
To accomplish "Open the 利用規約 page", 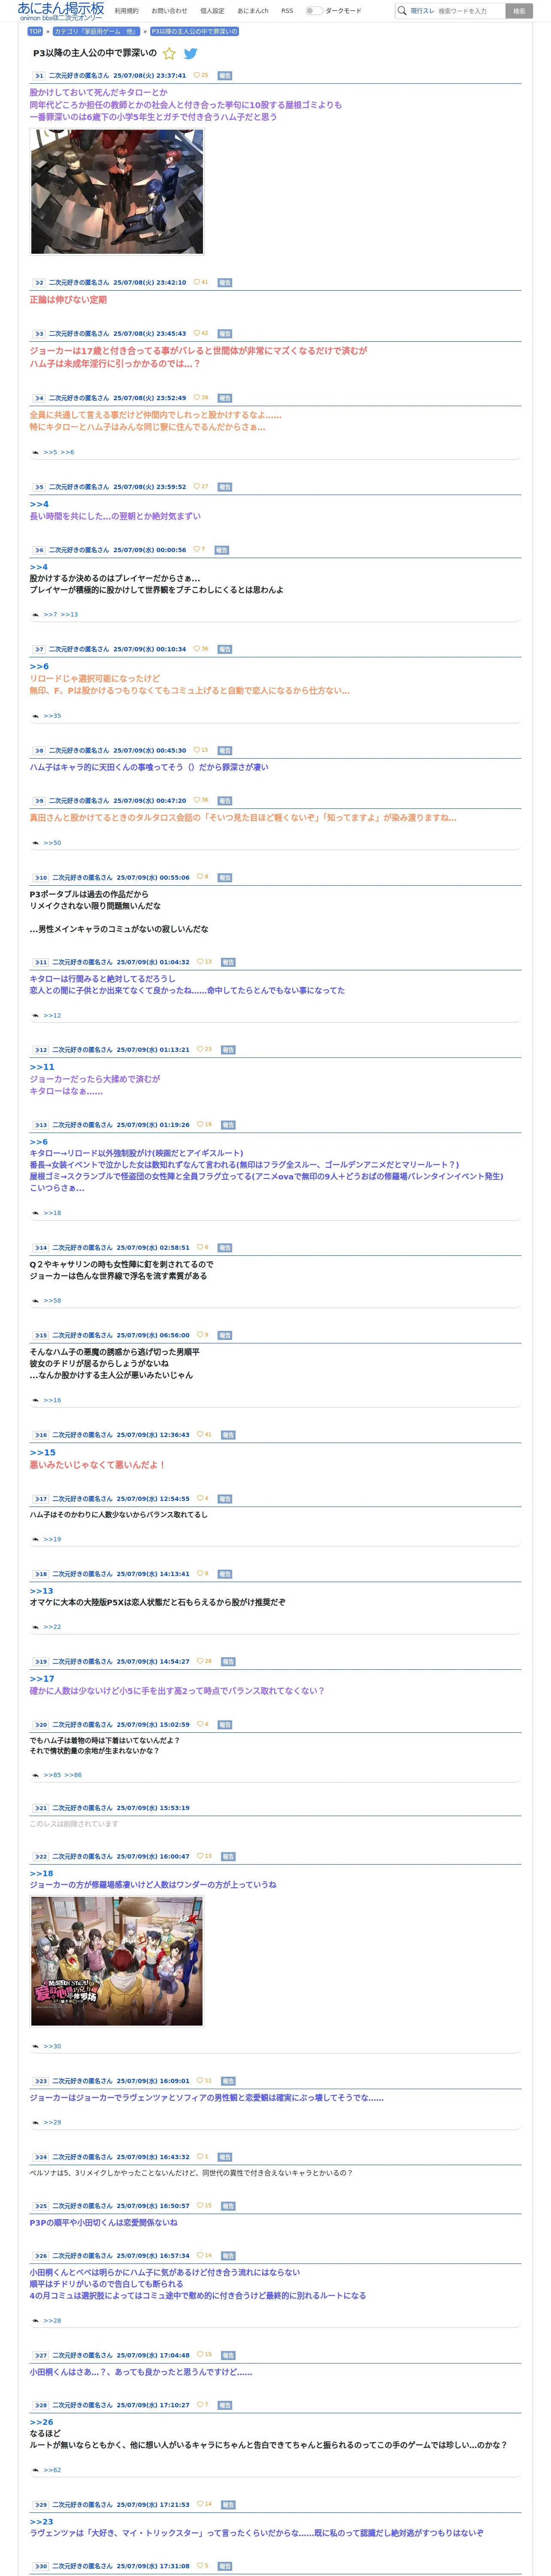I will (x=127, y=11).
